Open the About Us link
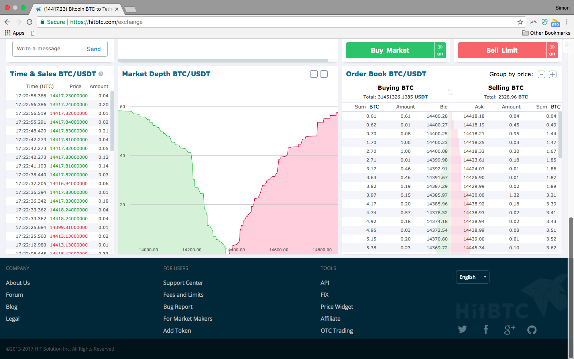 [x=18, y=283]
